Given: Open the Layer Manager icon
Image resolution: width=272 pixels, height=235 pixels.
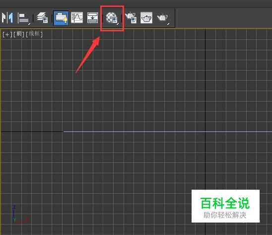Looking at the screenshot, I should tap(43, 18).
